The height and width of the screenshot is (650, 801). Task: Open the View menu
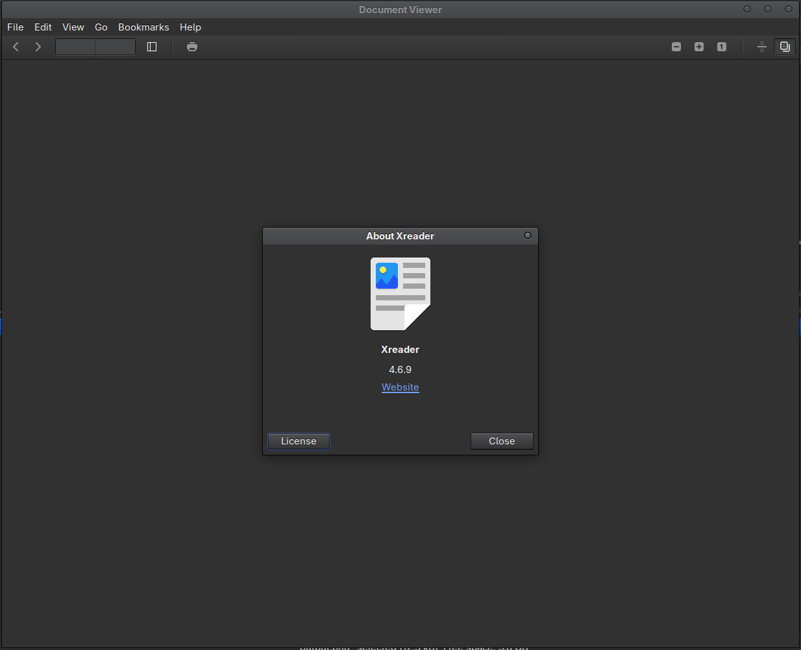pyautogui.click(x=73, y=27)
